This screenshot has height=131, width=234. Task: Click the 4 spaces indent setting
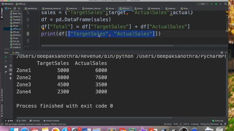point(195,124)
